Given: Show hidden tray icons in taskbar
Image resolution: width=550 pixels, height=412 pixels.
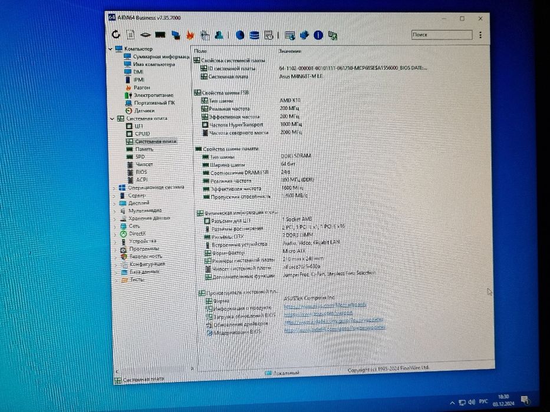Looking at the screenshot, I should click(452, 403).
